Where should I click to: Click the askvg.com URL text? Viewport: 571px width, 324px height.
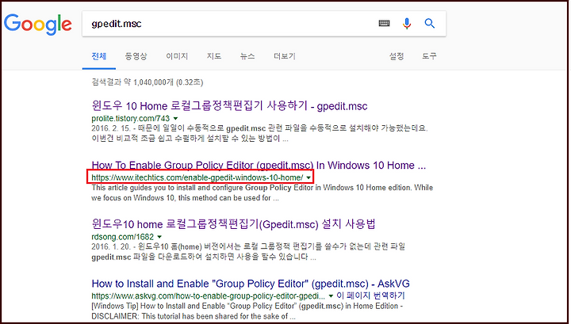click(208, 296)
